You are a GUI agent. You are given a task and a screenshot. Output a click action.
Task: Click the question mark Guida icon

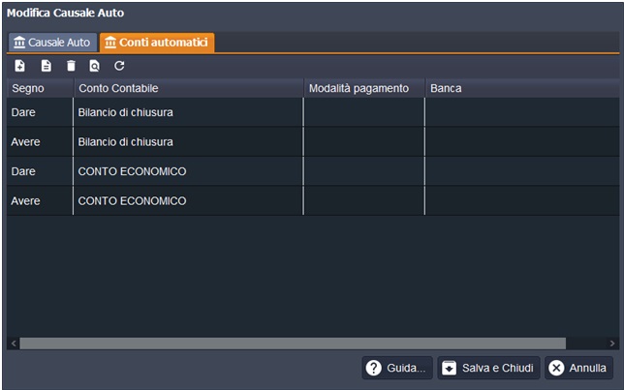[373, 368]
